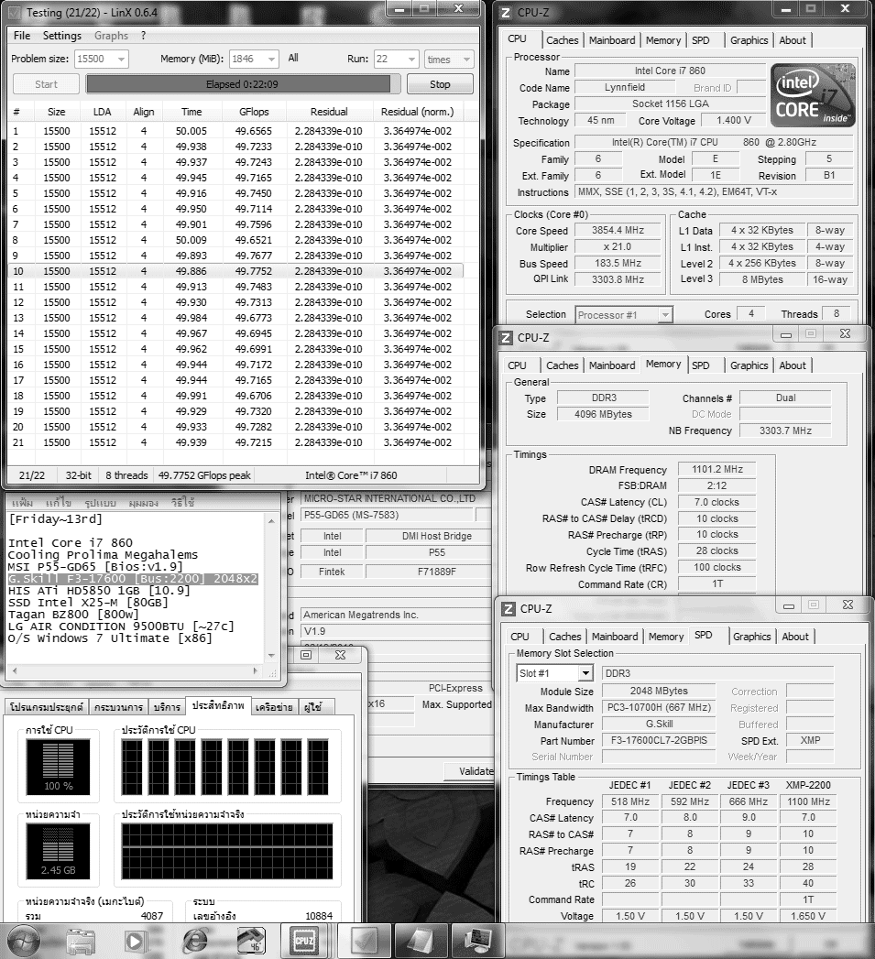Switch to Notepad via its taskbar icon
The image size is (875, 959).
pos(420,941)
